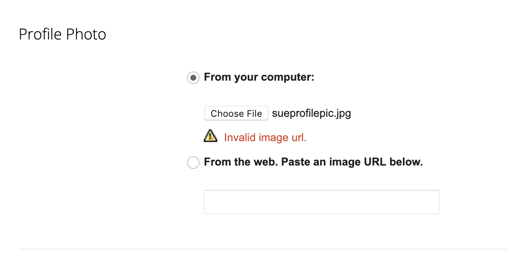
Task: Click the word File on the button
Action: (x=254, y=113)
